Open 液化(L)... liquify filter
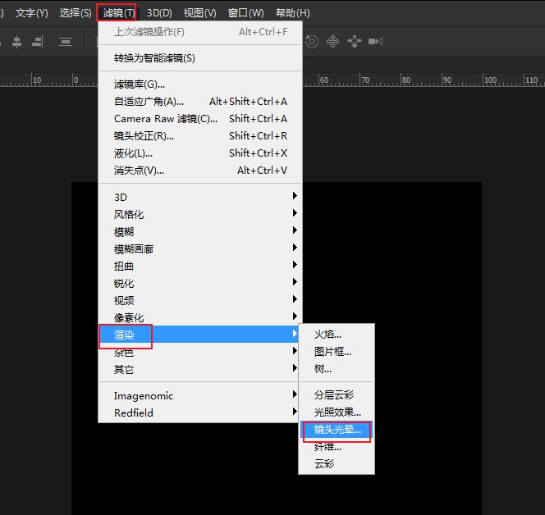This screenshot has height=515, width=545. click(200, 153)
